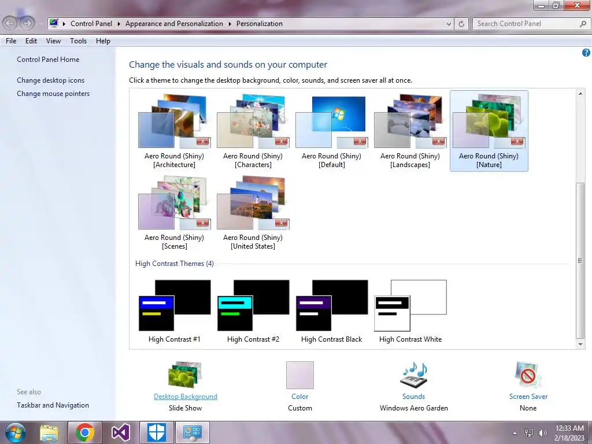This screenshot has height=444, width=592.
Task: Delete the [Architecture] theme via its red X
Action: [x=203, y=141]
